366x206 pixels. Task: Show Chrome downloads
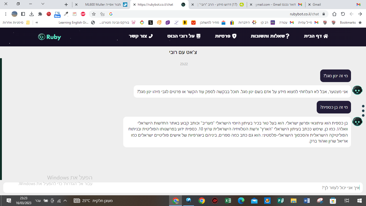pyautogui.click(x=32, y=14)
